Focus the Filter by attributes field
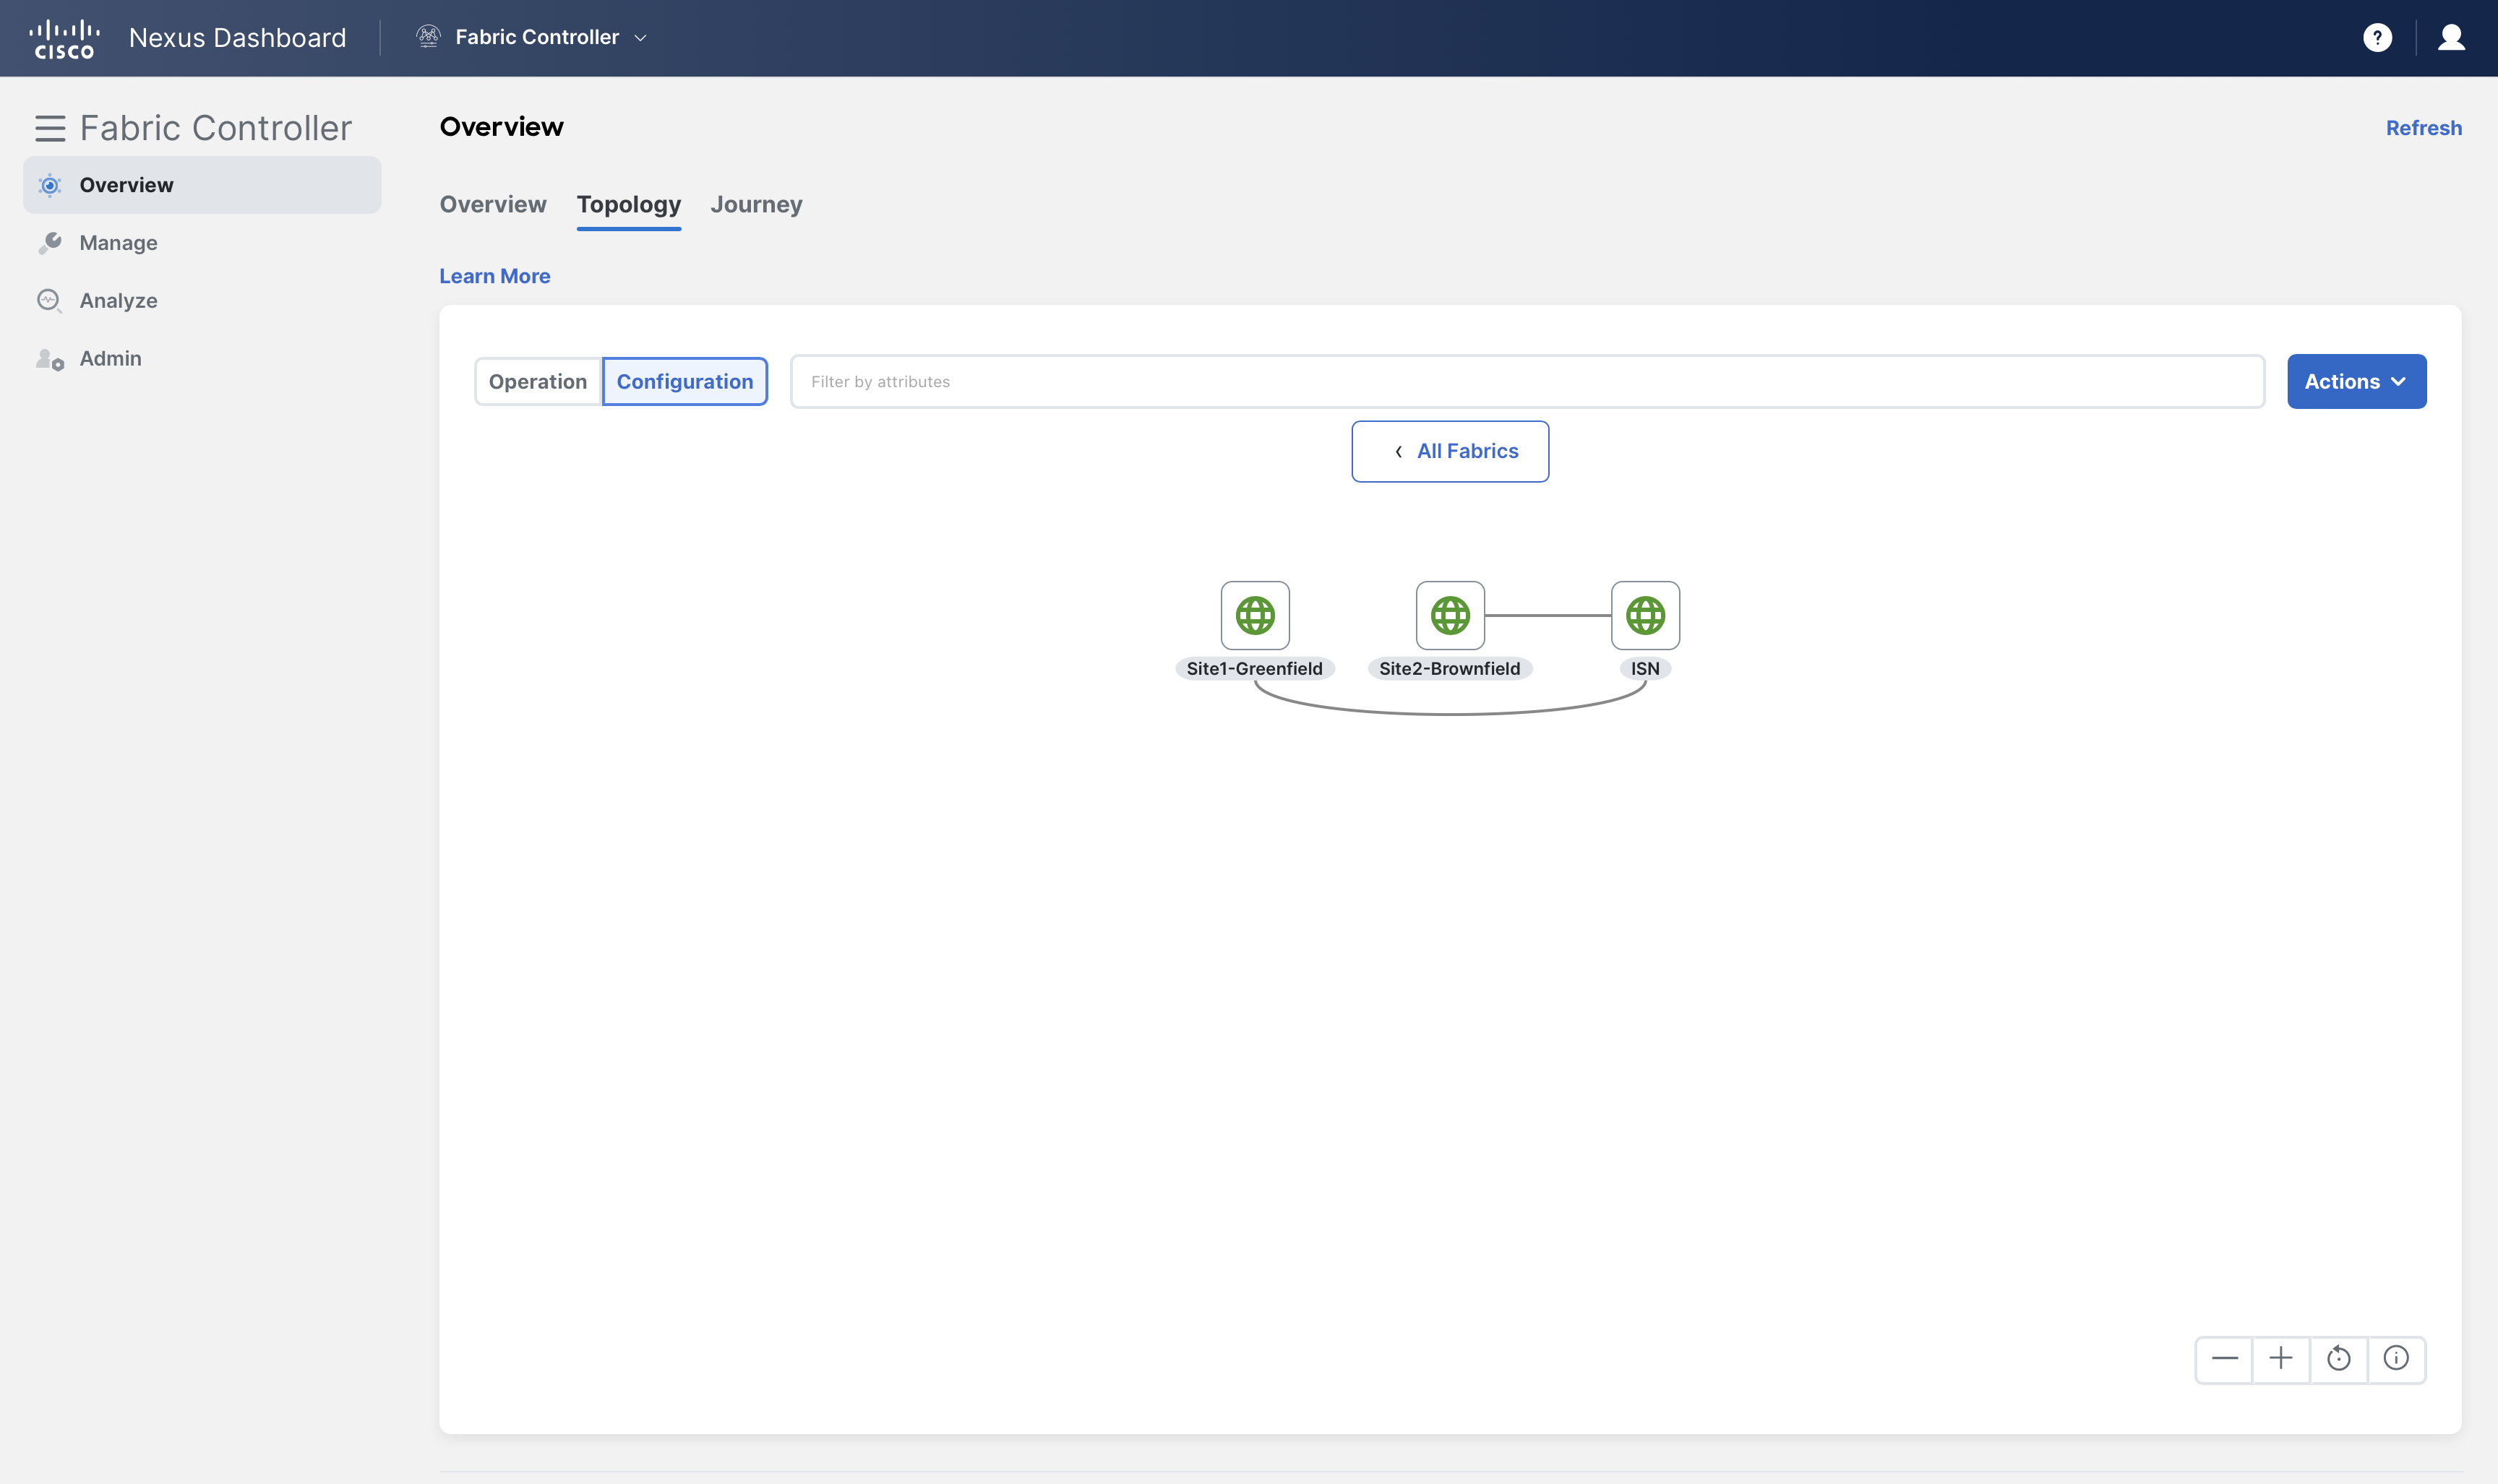The image size is (2498, 1484). (x=1527, y=381)
